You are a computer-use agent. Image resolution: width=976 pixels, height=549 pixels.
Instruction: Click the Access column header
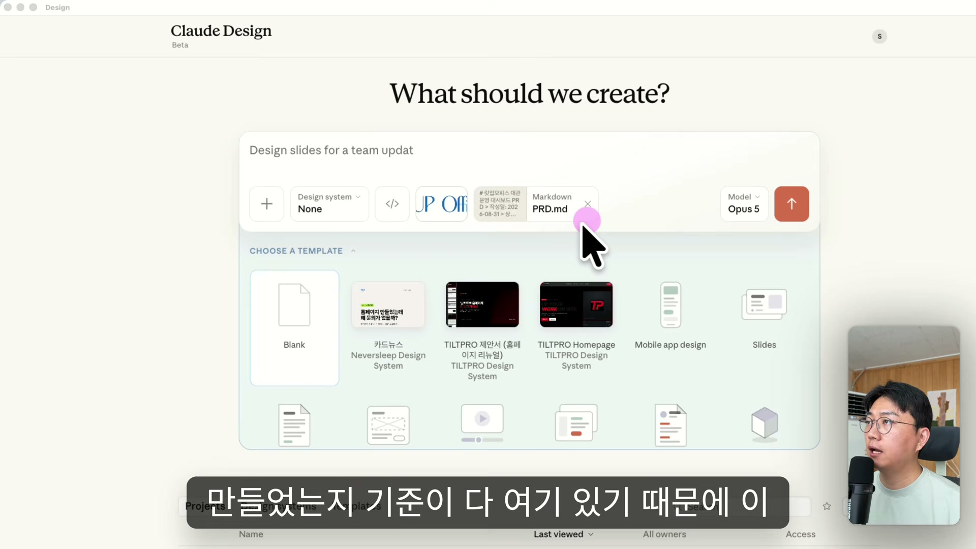point(801,534)
